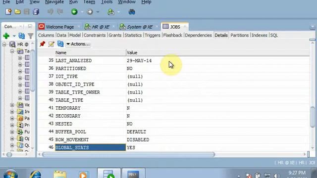Click the GLOBAL_STATS highlighted cell

[90, 147]
